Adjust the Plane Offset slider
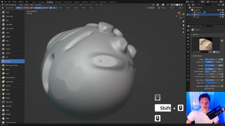 213,80
